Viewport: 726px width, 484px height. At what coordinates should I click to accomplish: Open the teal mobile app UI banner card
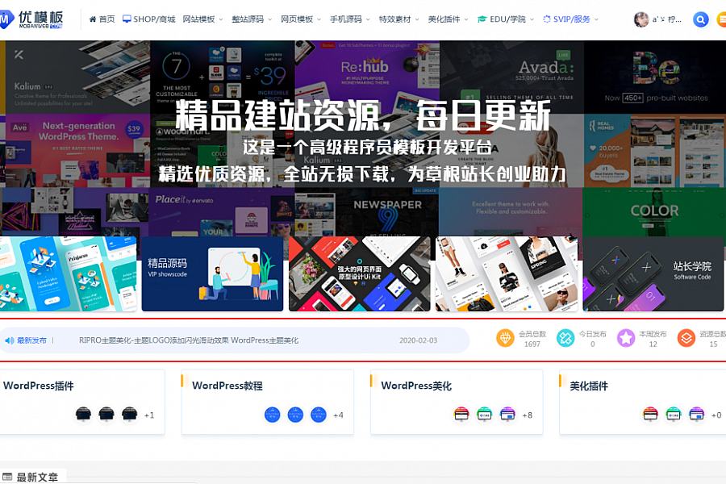[x=68, y=273]
